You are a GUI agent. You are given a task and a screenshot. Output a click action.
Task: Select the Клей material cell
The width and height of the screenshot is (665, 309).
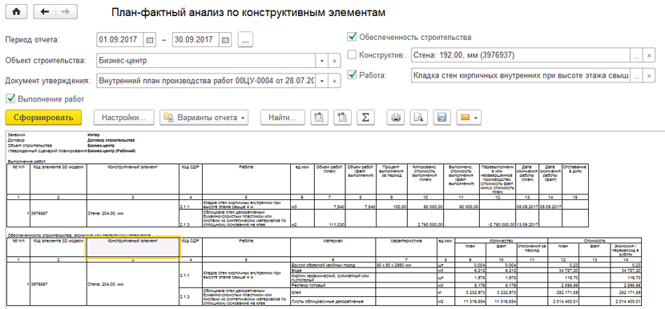click(333, 292)
